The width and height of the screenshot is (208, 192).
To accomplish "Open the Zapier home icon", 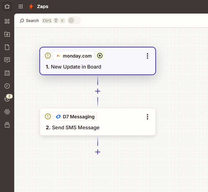I will (7, 6).
